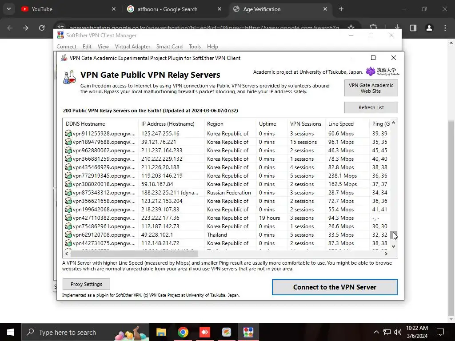The height and width of the screenshot is (341, 455).
Task: Click server icon for vpn189479688 row
Action: [x=68, y=142]
